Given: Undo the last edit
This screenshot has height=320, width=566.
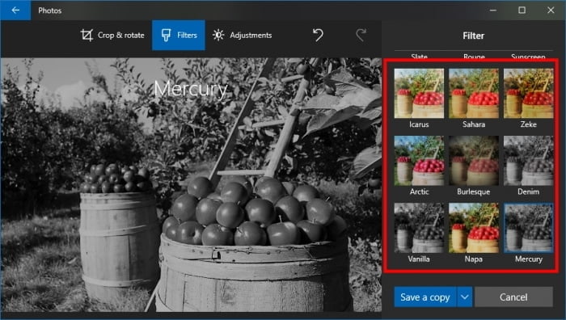Looking at the screenshot, I should pos(318,35).
